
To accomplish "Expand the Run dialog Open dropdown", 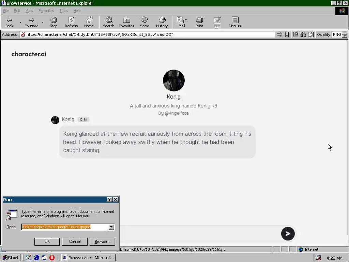I will pyautogui.click(x=111, y=227).
